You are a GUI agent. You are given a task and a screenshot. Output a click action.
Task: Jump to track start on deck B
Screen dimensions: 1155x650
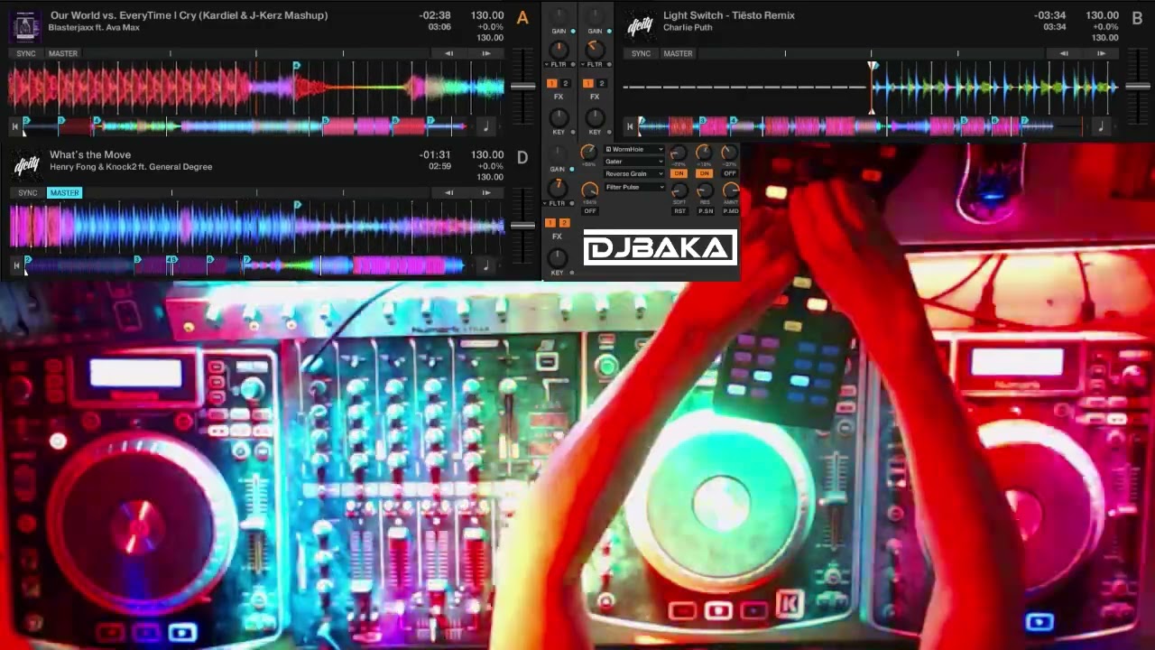point(630,126)
